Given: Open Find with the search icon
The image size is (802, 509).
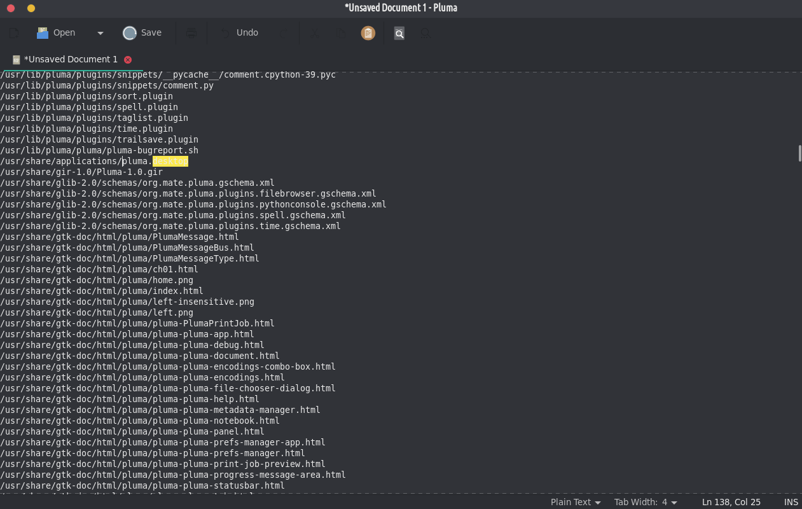Looking at the screenshot, I should point(399,33).
